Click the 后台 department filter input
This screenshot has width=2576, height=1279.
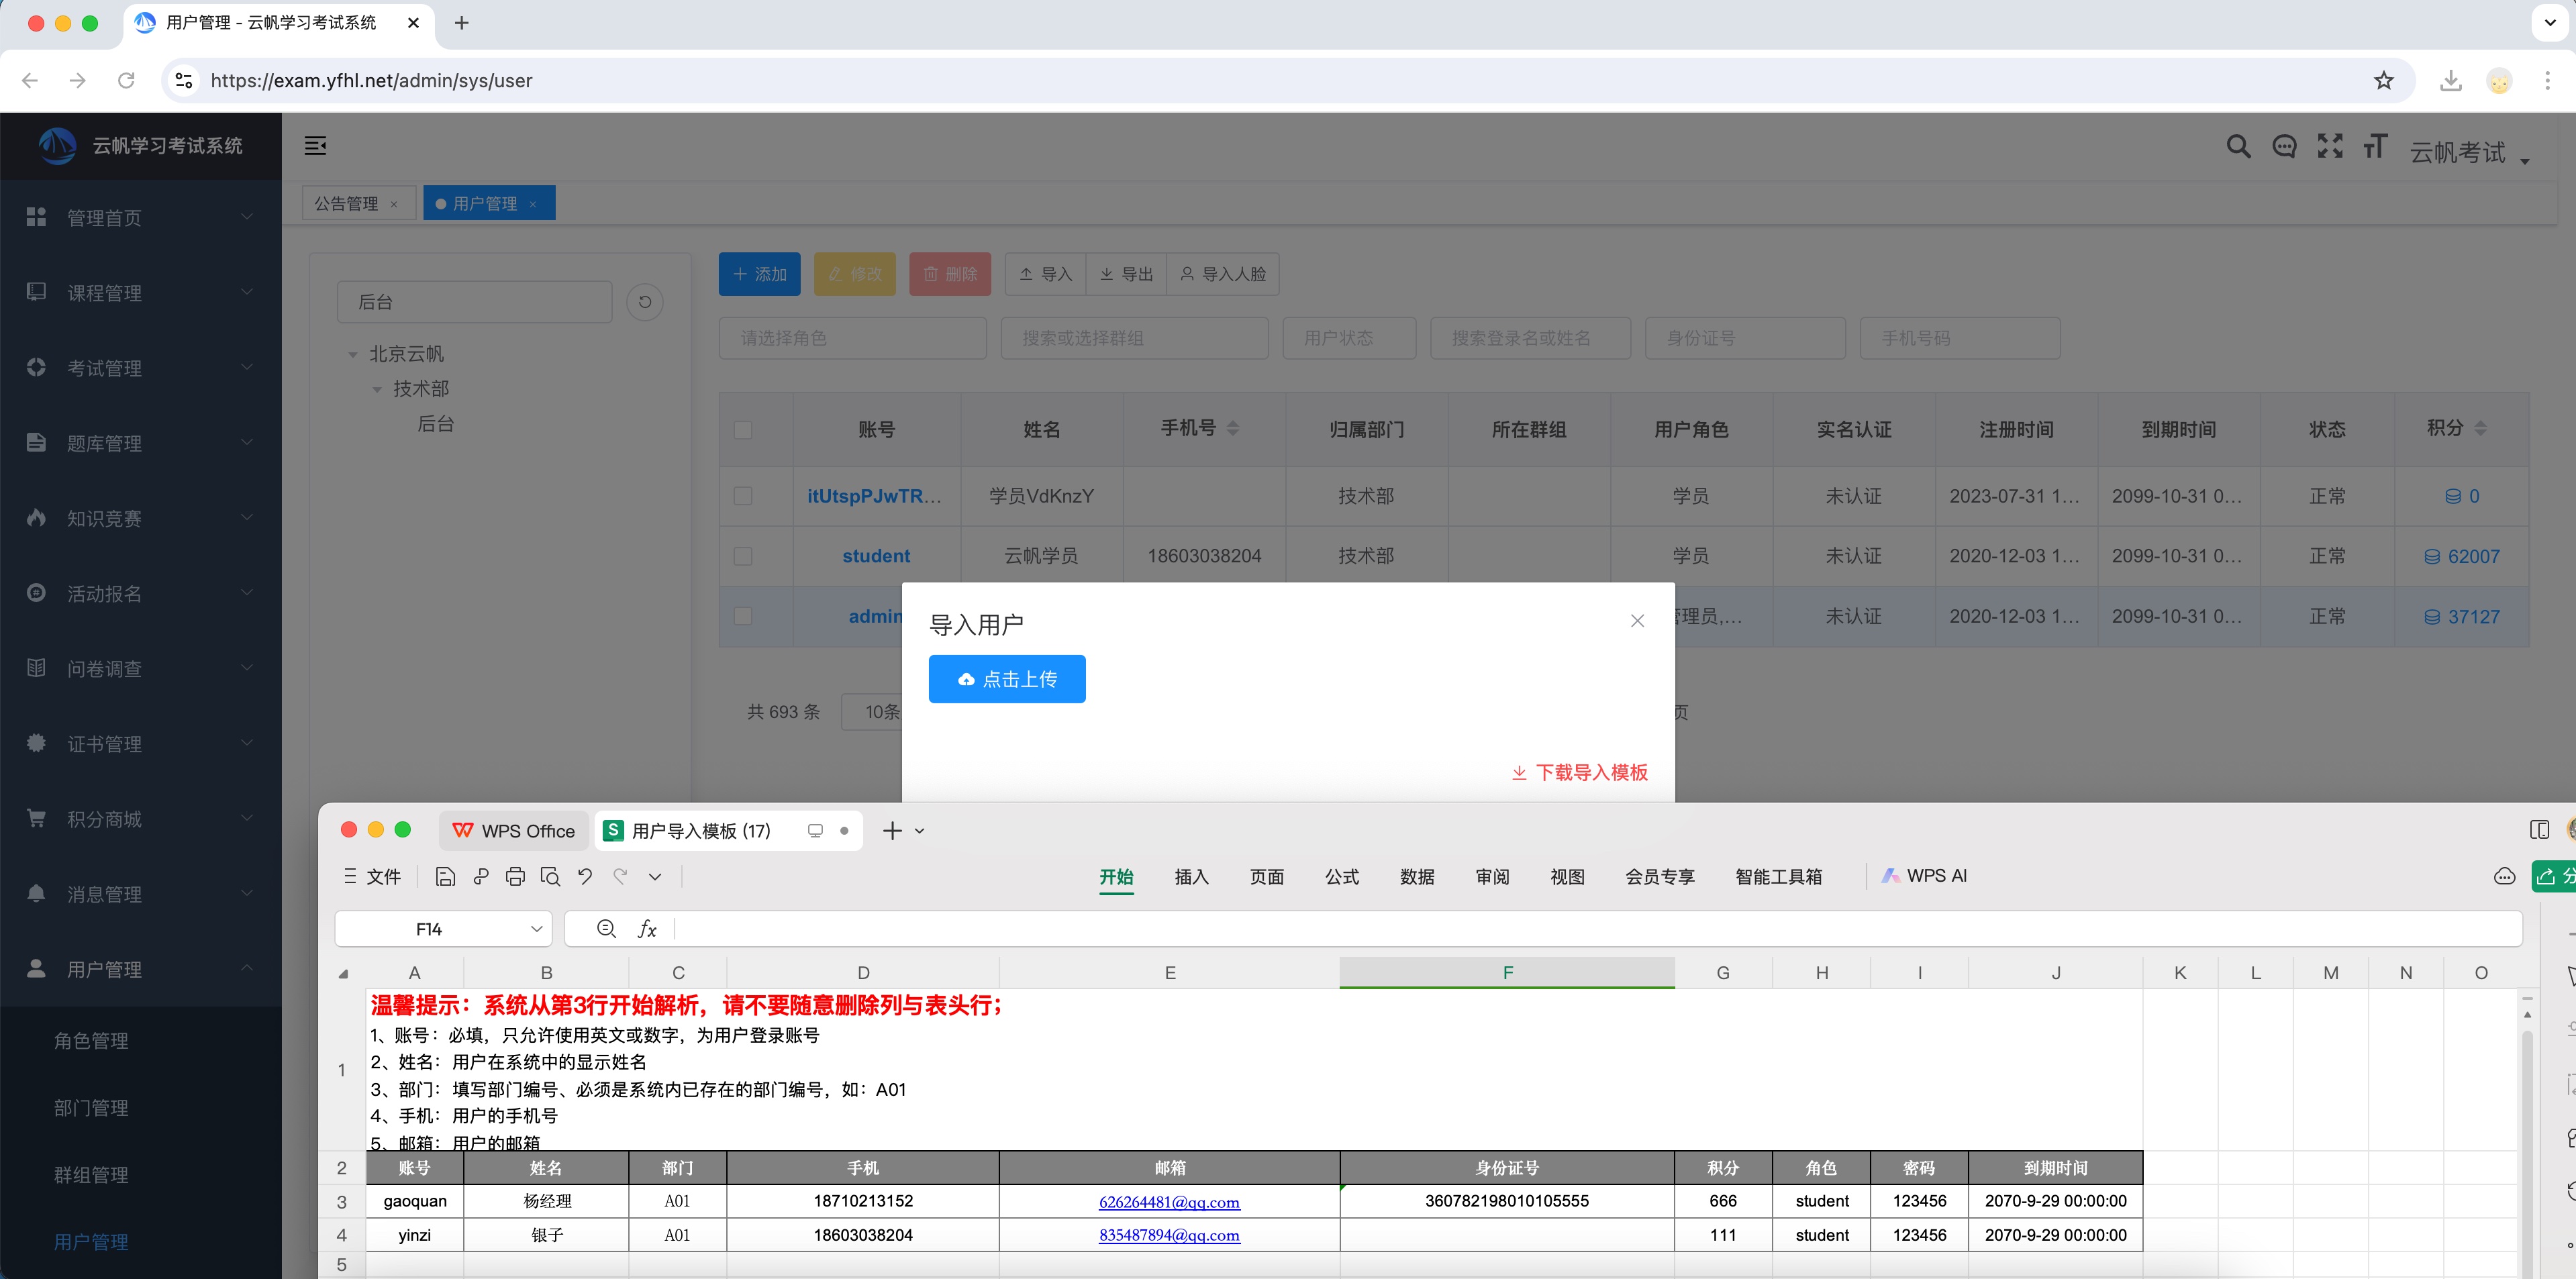pyautogui.click(x=475, y=302)
